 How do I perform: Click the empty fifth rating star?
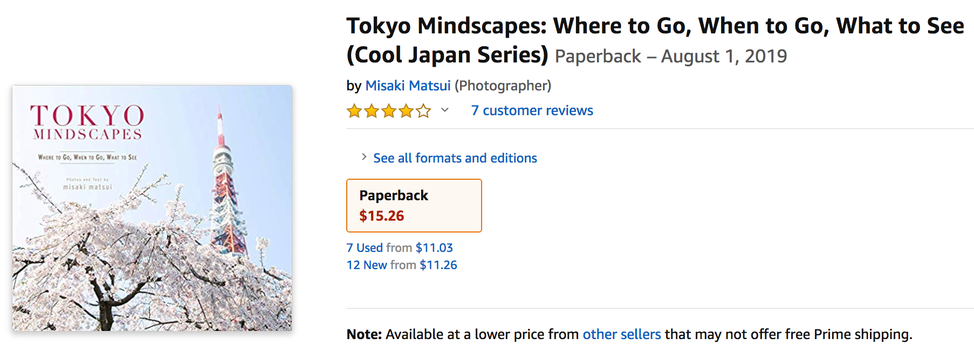tap(424, 111)
